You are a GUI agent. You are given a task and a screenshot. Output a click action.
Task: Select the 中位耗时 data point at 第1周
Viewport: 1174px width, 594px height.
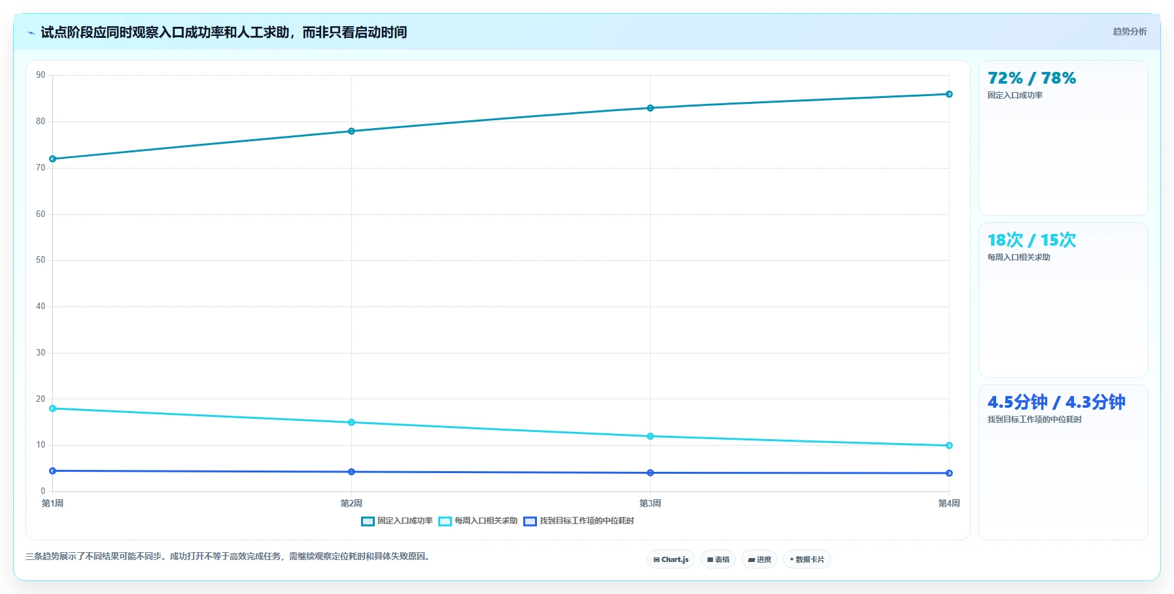53,470
